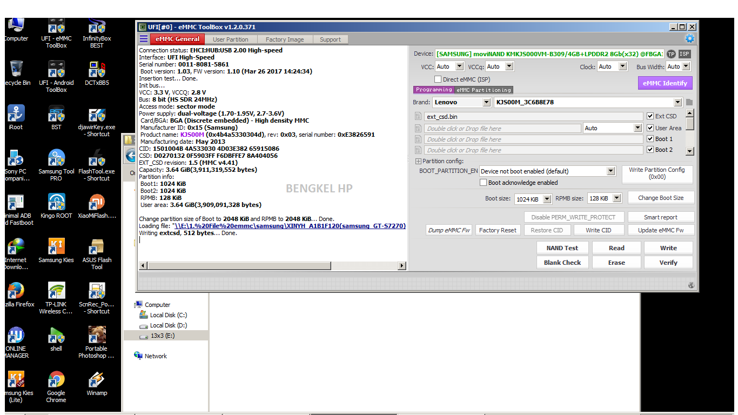Click the ISP icon next to device name

(684, 54)
